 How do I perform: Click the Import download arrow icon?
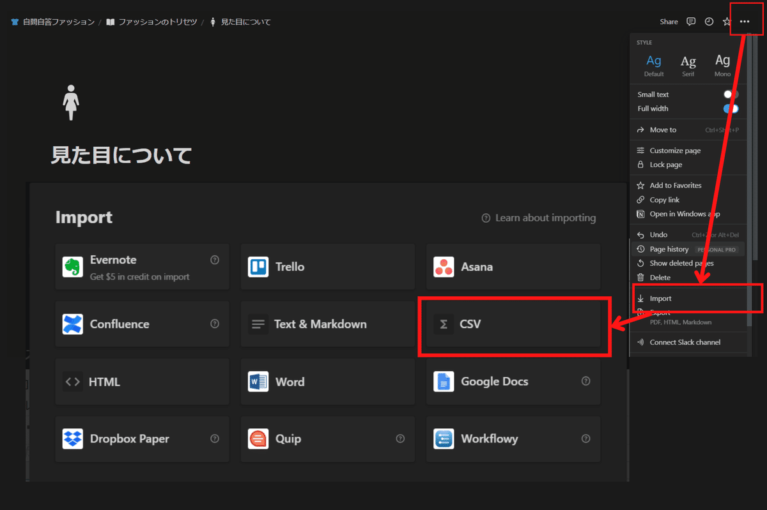pos(640,298)
